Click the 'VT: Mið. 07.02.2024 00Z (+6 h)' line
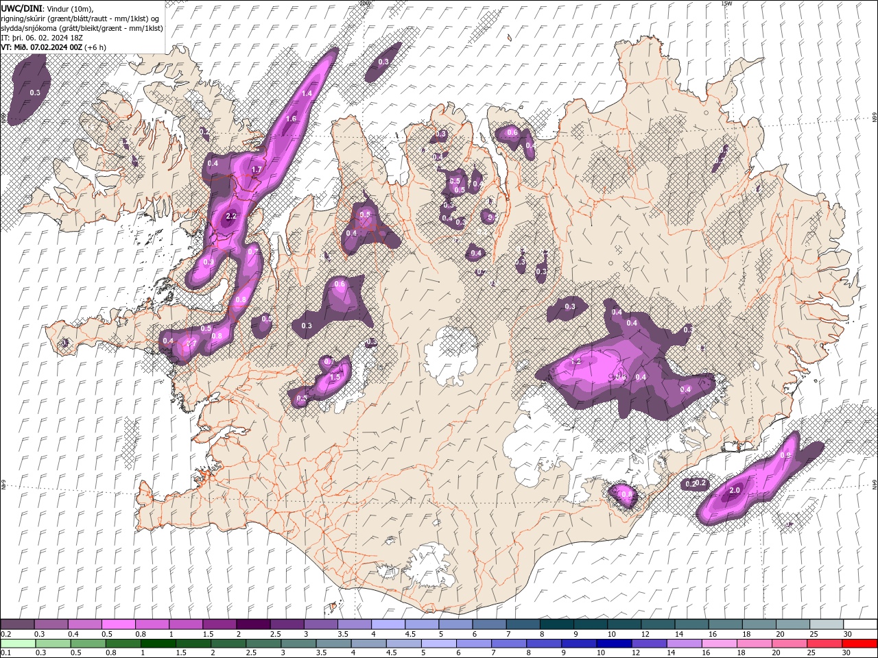The width and height of the screenshot is (878, 658). click(x=54, y=47)
